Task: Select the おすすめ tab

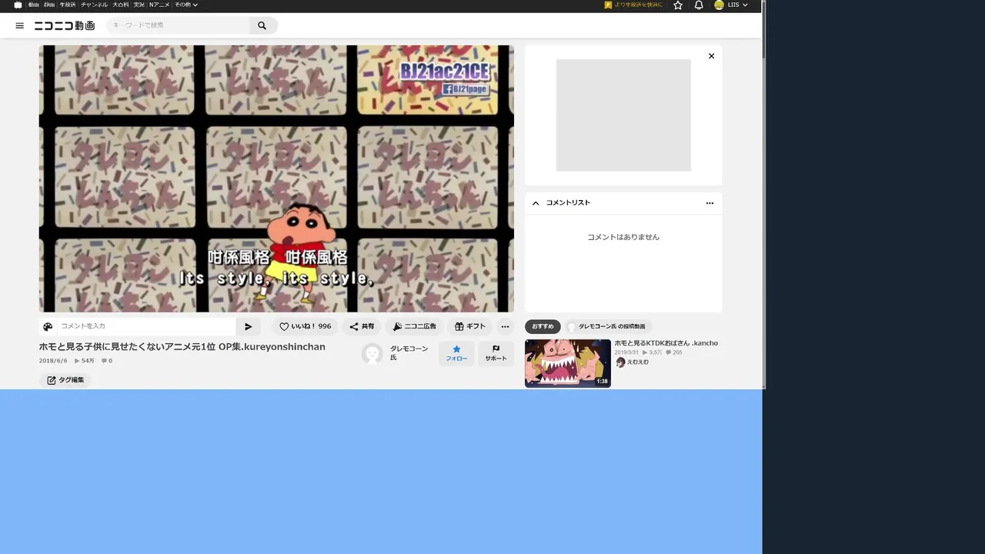Action: [x=543, y=326]
